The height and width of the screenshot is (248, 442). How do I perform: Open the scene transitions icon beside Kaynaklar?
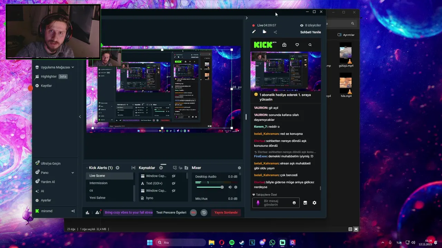click(x=133, y=168)
